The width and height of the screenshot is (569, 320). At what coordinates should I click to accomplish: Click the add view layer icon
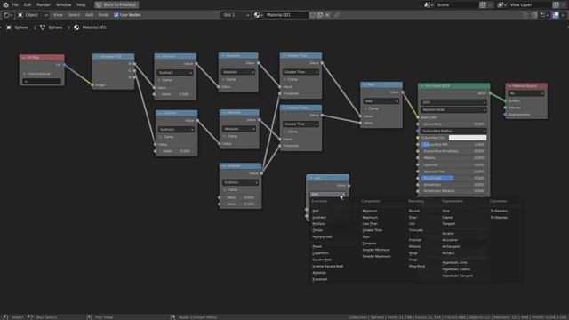pos(556,4)
